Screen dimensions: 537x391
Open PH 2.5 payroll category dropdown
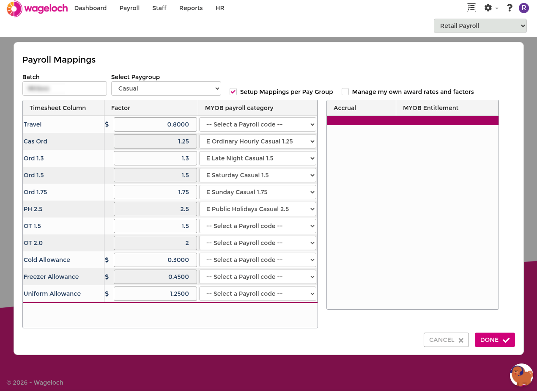pyautogui.click(x=258, y=209)
